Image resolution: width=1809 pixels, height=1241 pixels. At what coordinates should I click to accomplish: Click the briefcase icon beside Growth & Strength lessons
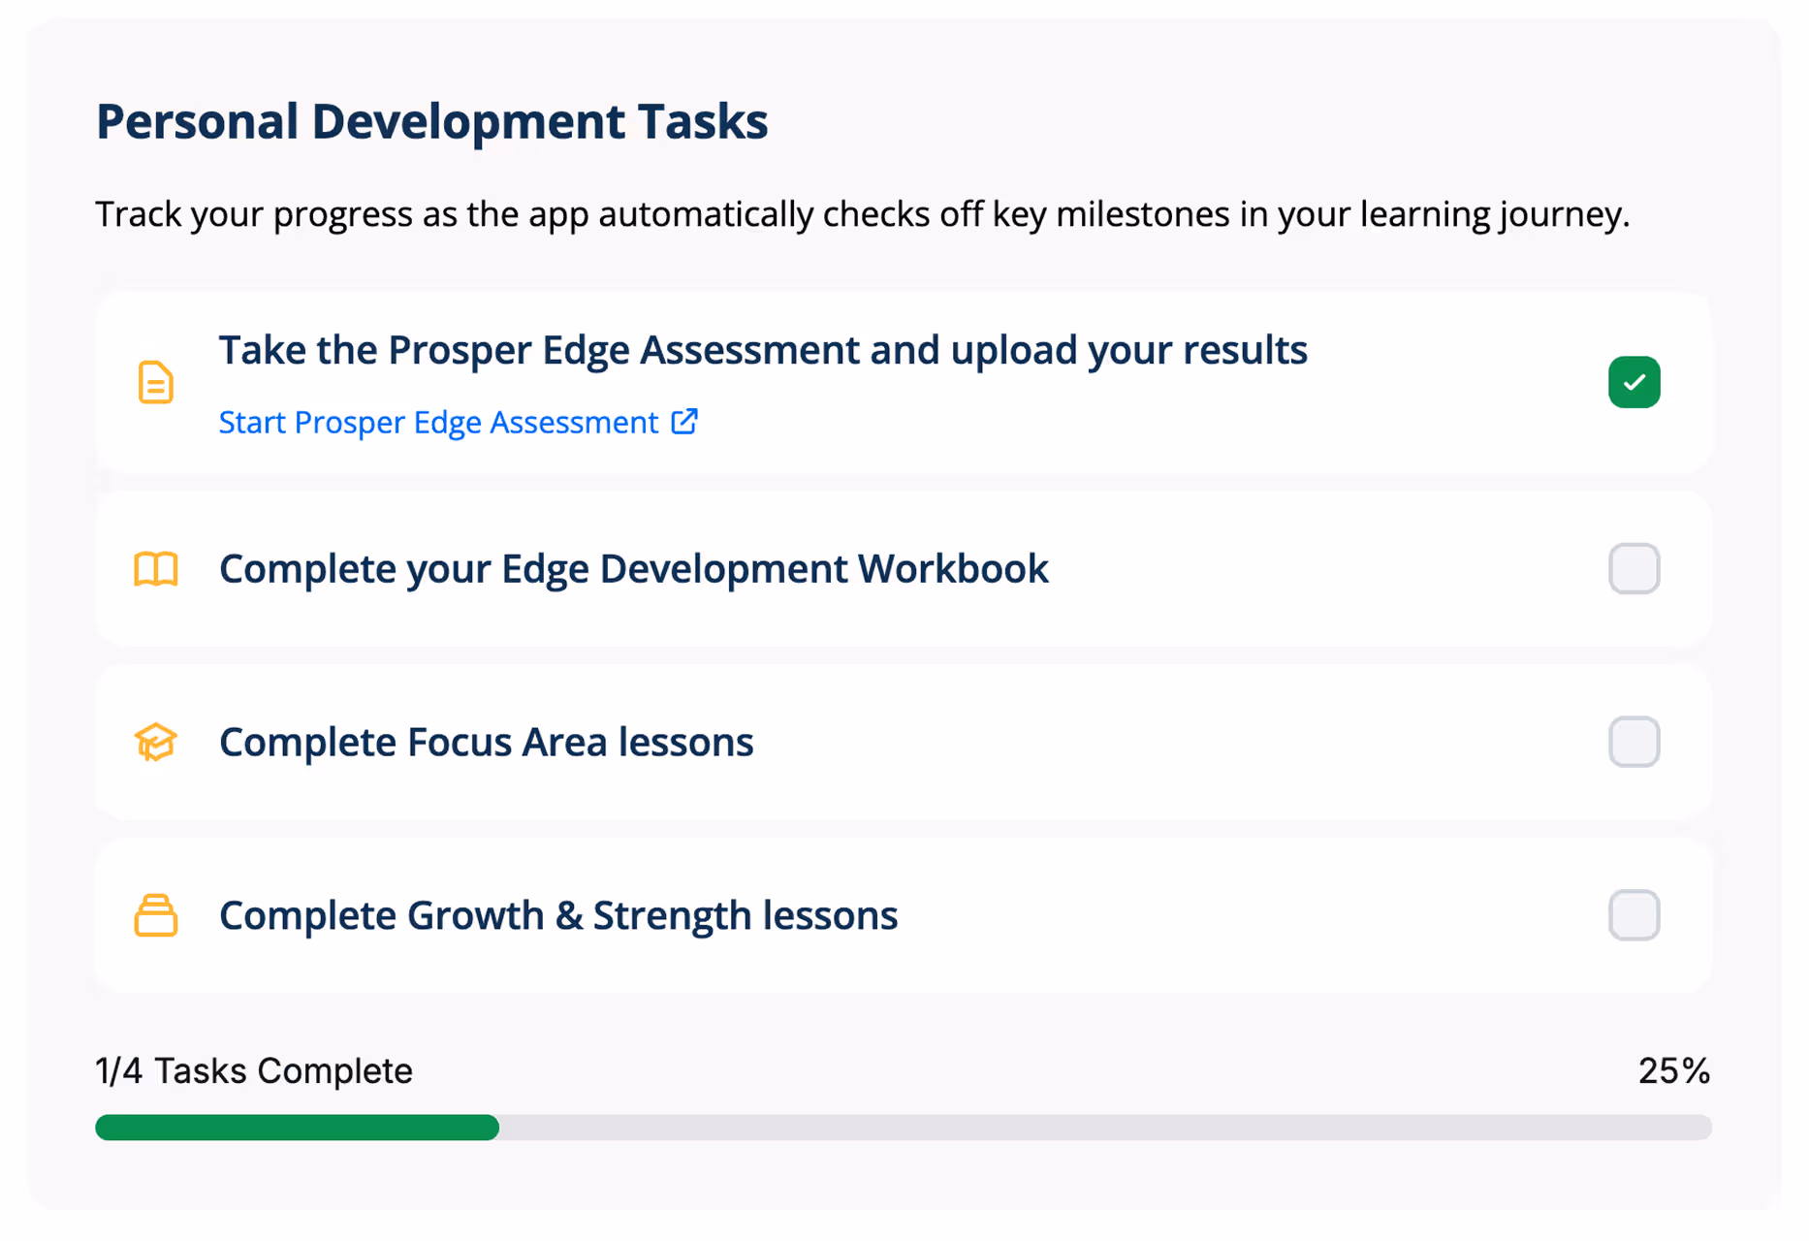click(x=156, y=914)
